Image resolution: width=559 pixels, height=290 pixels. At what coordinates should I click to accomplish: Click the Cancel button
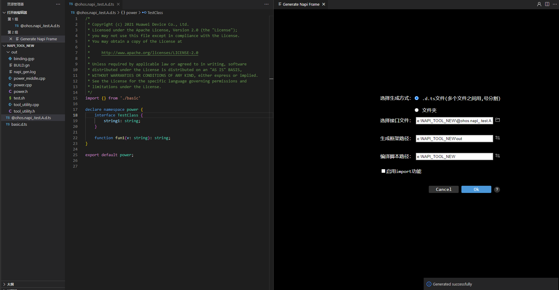(x=443, y=189)
